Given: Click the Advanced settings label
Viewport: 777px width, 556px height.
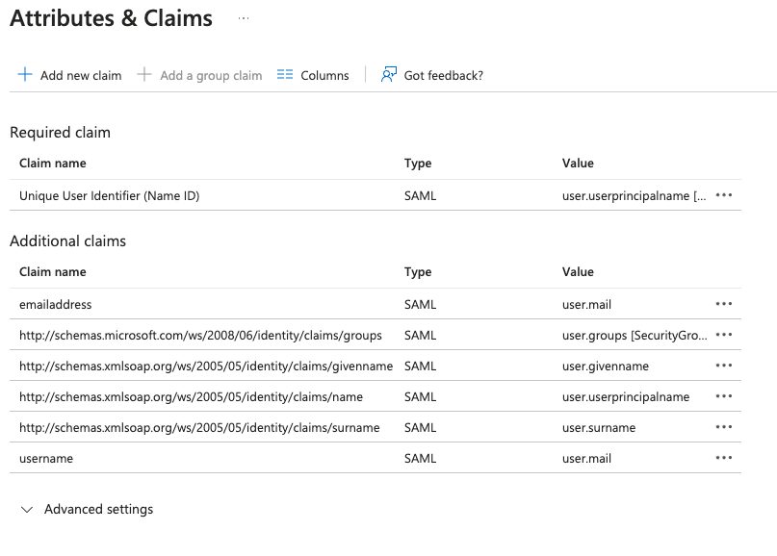Looking at the screenshot, I should pos(98,509).
